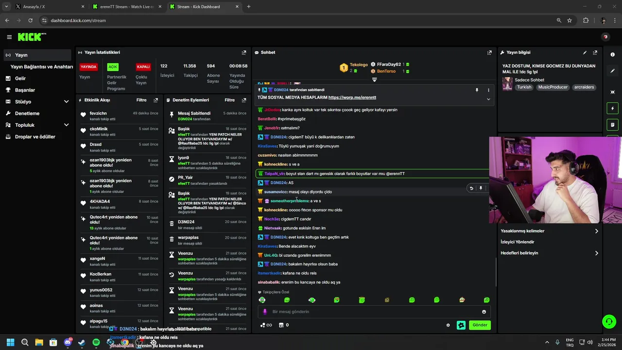
Task: Open the profile avatar menu
Action: [605, 37]
